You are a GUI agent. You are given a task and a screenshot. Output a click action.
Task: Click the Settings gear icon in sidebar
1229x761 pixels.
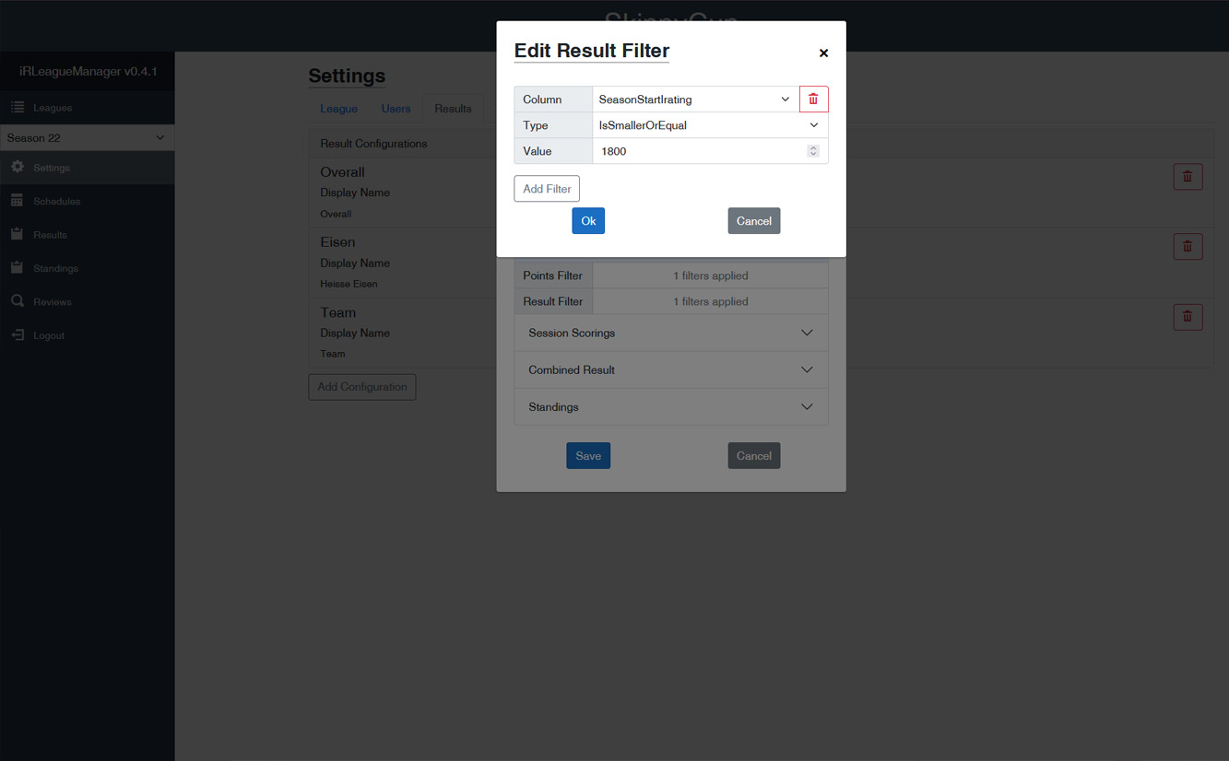18,168
